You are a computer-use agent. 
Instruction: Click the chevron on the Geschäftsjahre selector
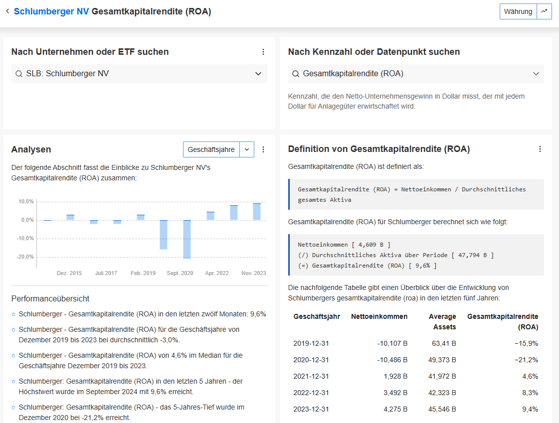pyautogui.click(x=247, y=149)
